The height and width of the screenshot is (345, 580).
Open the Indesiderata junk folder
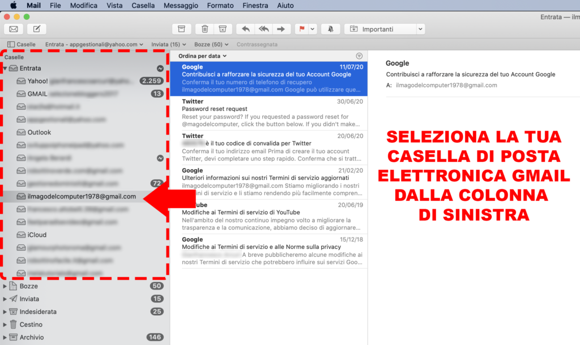[x=84, y=312]
